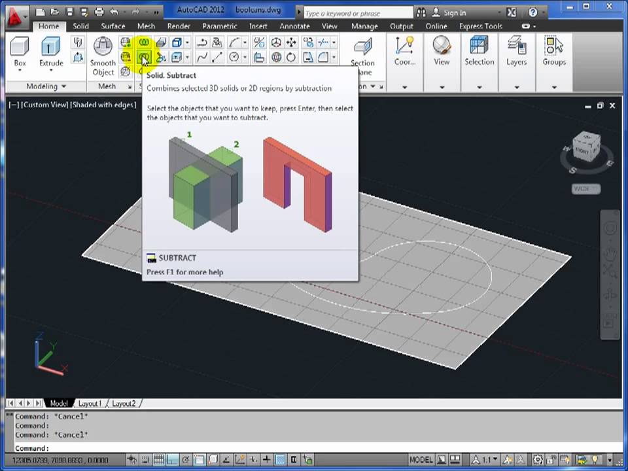Click the Sign In button

(x=449, y=12)
